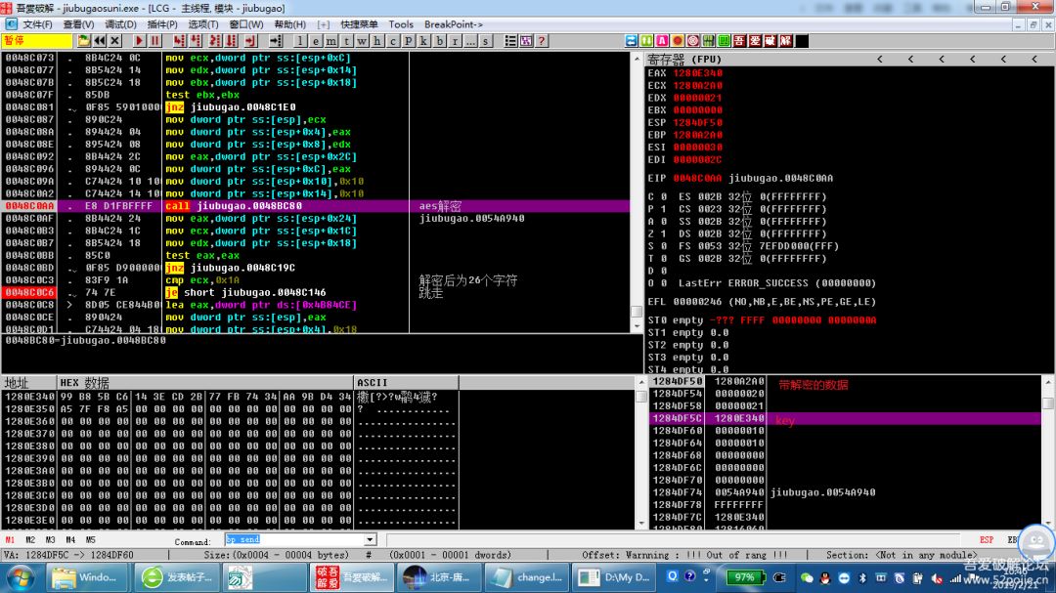1056x593 pixels.
Task: Open the Breakpoints window via b button
Action: click(x=439, y=41)
